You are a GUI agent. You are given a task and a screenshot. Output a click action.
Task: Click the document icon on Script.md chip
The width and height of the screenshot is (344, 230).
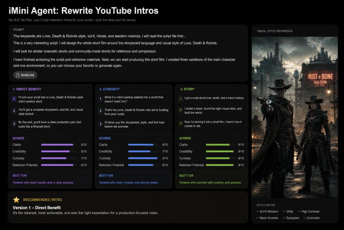tap(18, 75)
